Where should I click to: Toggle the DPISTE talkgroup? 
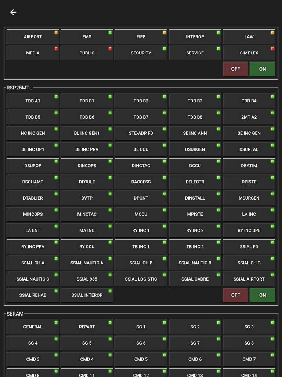click(x=249, y=182)
